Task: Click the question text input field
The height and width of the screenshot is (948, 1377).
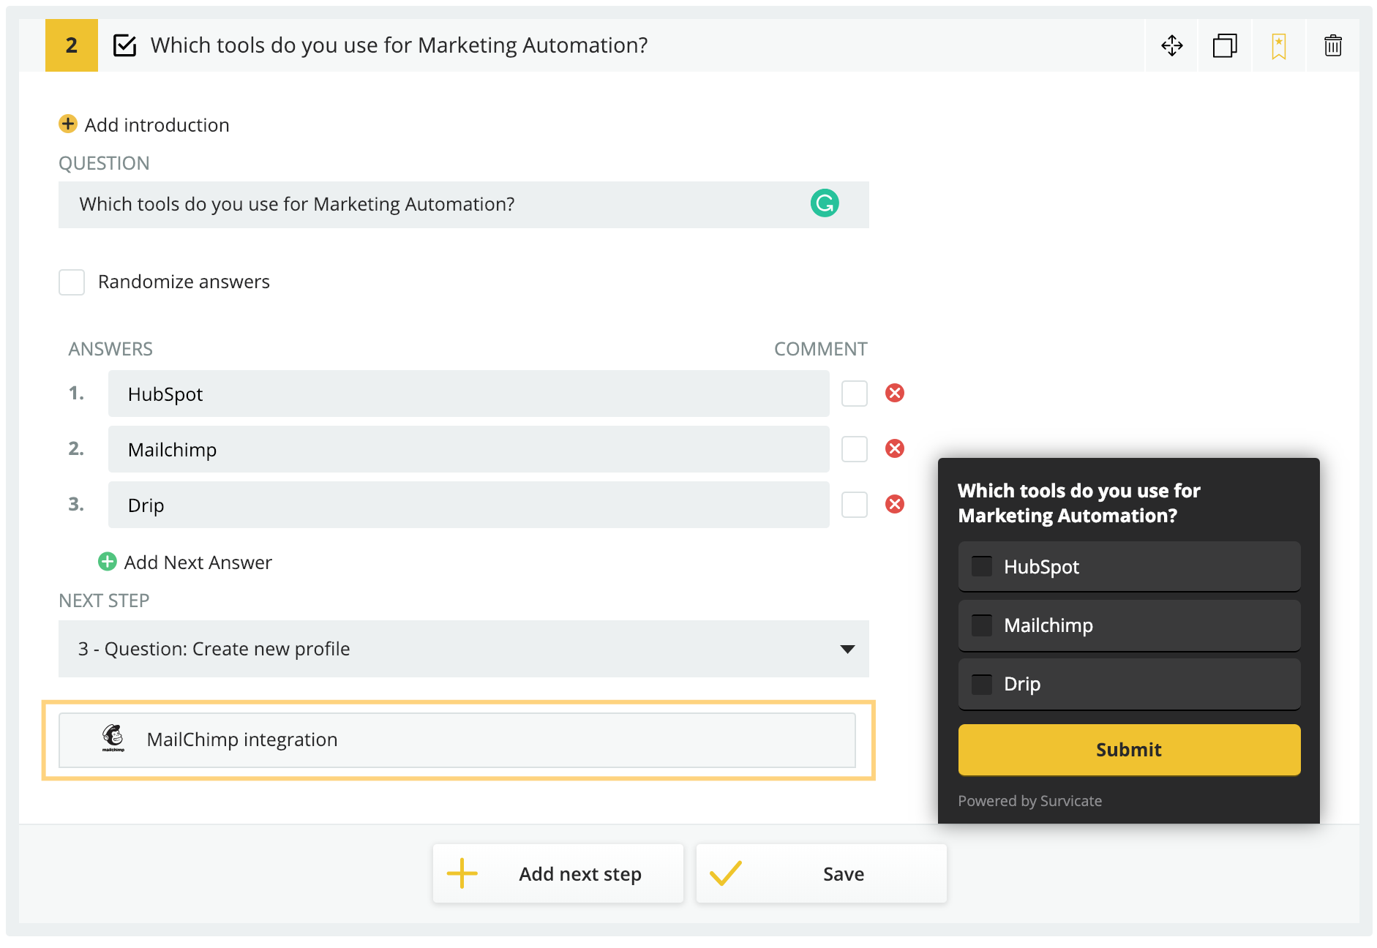Action: (464, 205)
